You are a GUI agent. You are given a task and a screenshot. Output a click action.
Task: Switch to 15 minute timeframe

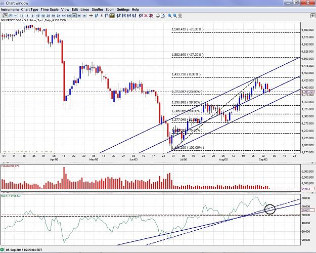(x=43, y=16)
